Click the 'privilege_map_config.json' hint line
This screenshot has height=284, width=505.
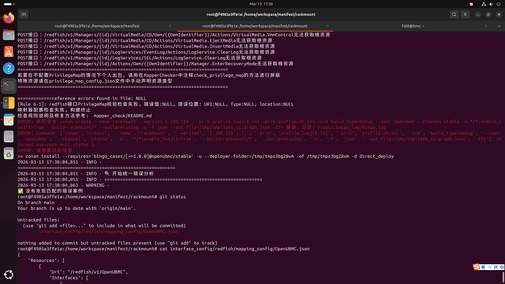click(x=94, y=81)
